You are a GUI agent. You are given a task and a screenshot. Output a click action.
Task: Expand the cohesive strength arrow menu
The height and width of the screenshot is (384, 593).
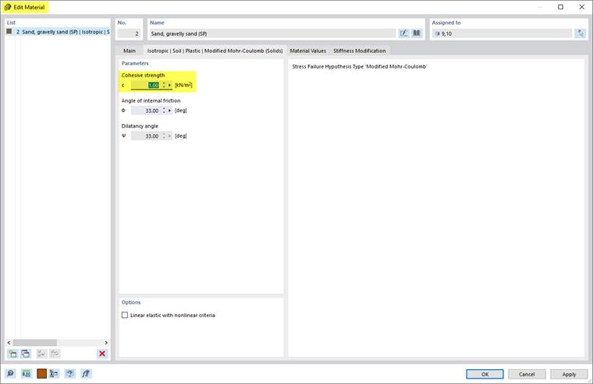point(169,86)
